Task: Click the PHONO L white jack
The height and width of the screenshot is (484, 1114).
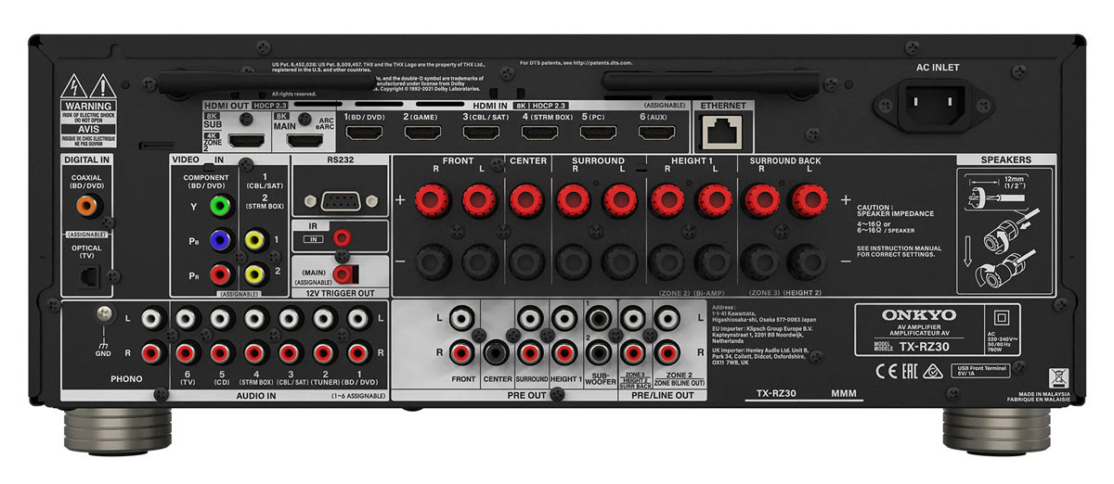Action: tap(154, 319)
